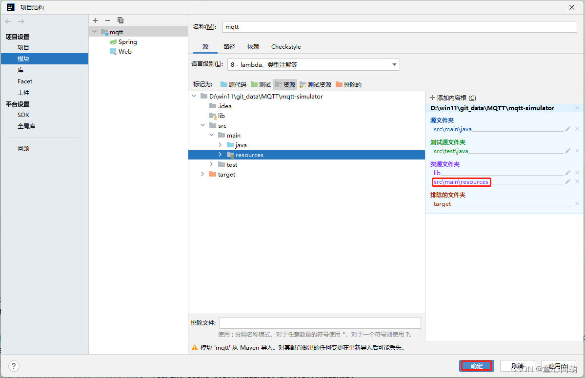Click inside the 排除文件 input field

(x=320, y=322)
